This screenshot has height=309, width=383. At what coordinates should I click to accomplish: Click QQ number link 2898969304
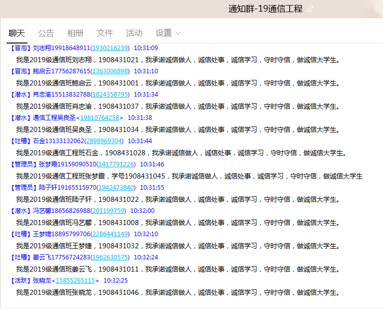click(104, 141)
